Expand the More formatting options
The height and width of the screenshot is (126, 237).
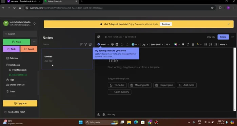[223, 45]
